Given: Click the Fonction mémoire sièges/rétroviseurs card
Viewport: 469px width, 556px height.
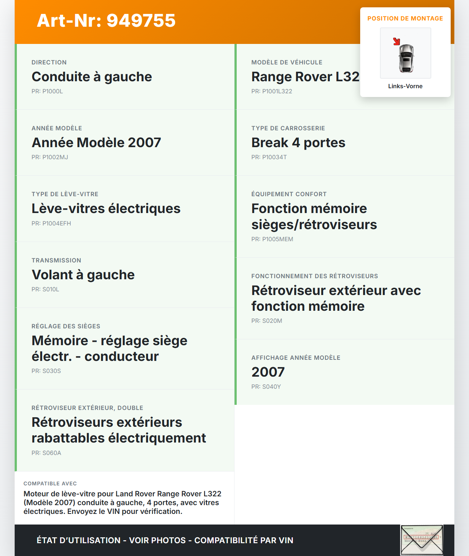Looking at the screenshot, I should [314, 216].
